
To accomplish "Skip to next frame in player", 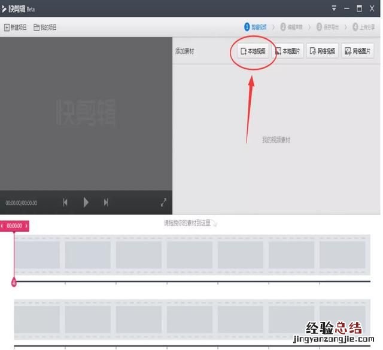I will click(106, 202).
